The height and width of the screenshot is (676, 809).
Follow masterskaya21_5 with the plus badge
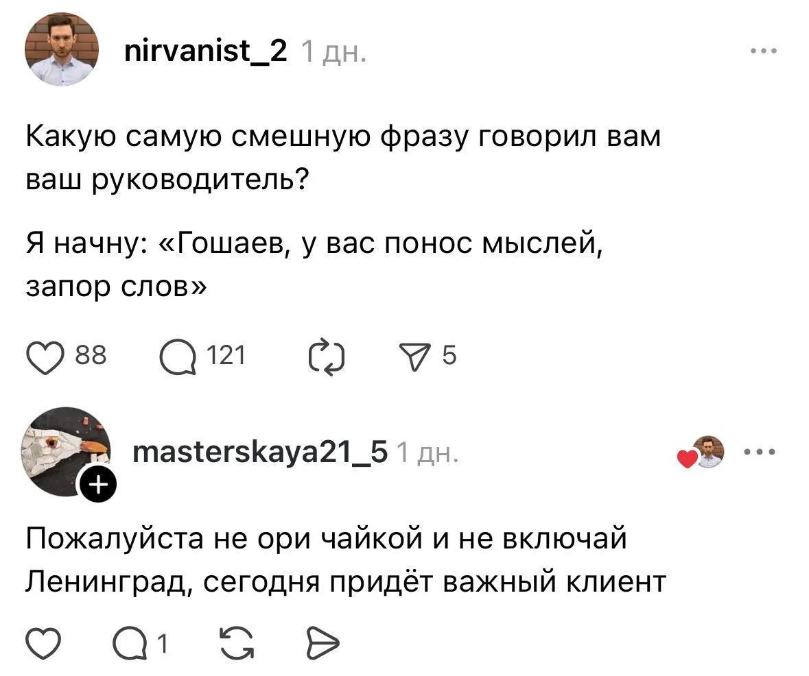click(x=97, y=485)
